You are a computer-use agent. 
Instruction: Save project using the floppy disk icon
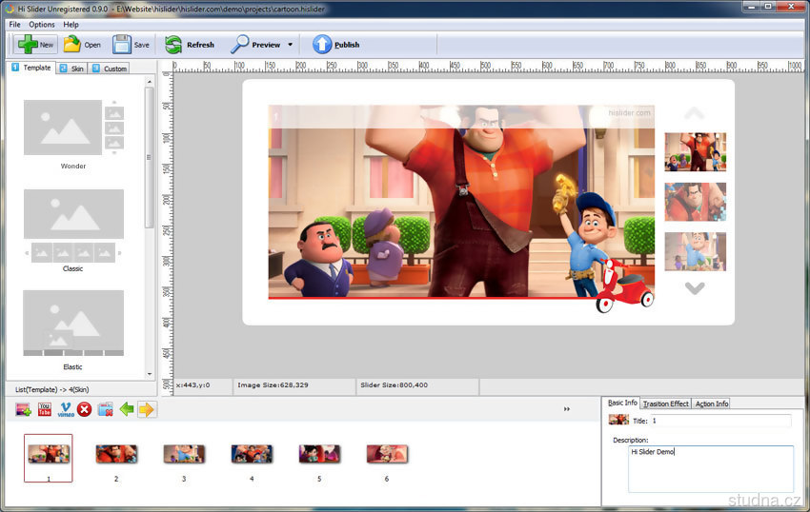(x=122, y=44)
